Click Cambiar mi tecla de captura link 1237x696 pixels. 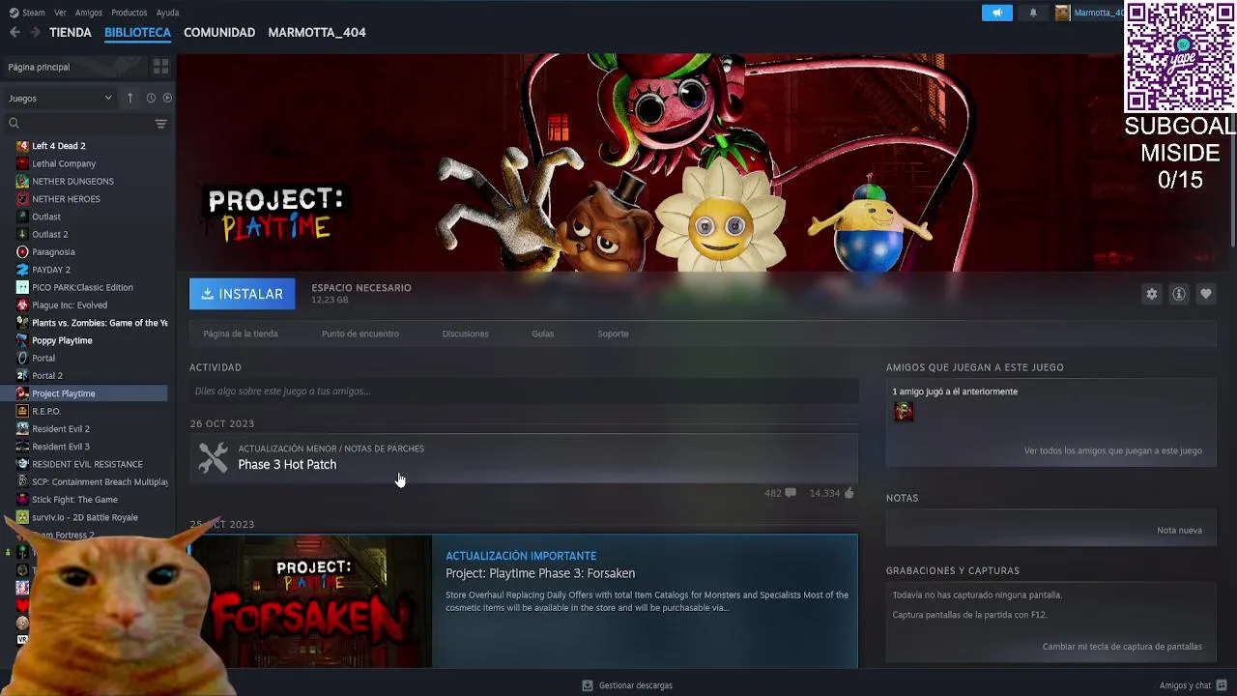click(x=1122, y=647)
